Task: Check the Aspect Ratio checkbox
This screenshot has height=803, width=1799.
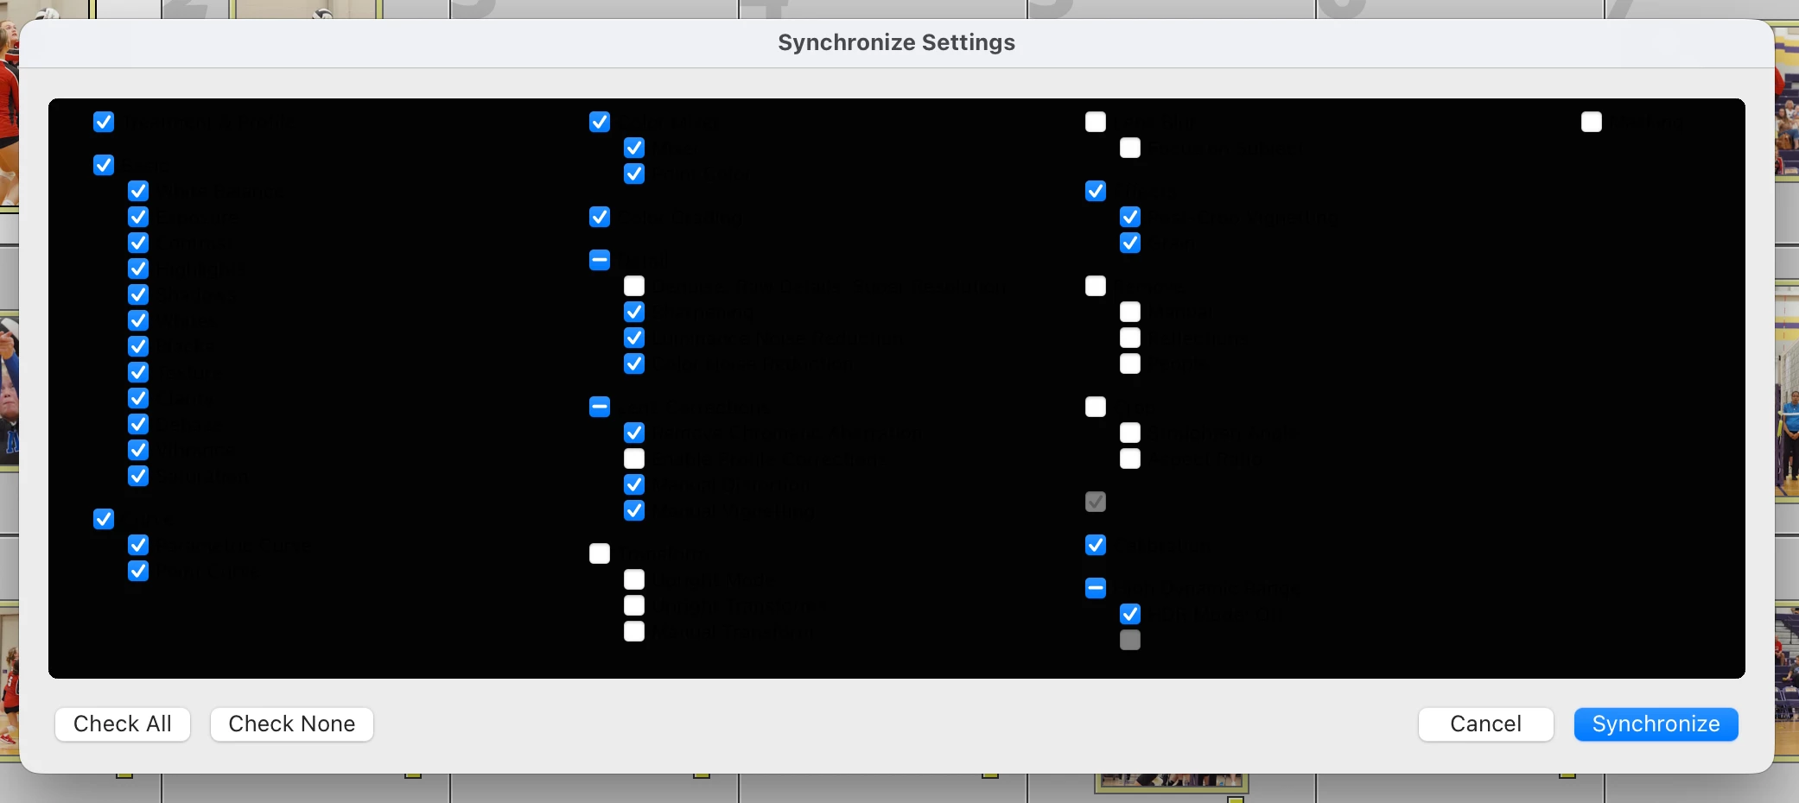Action: point(1130,458)
